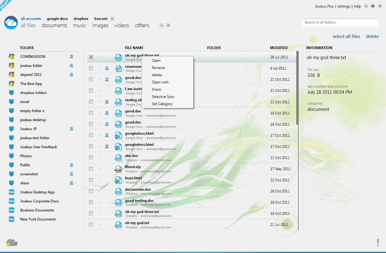Switch to the dropbox account tab
386x253 pixels.
coord(81,19)
